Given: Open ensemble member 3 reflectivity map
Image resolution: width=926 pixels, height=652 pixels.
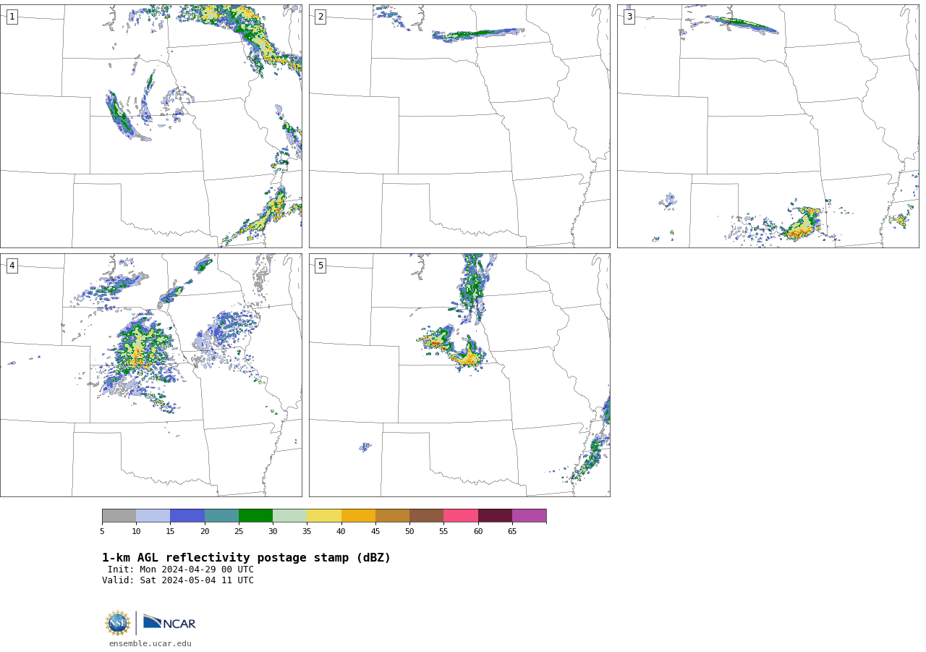Looking at the screenshot, I should click(768, 126).
